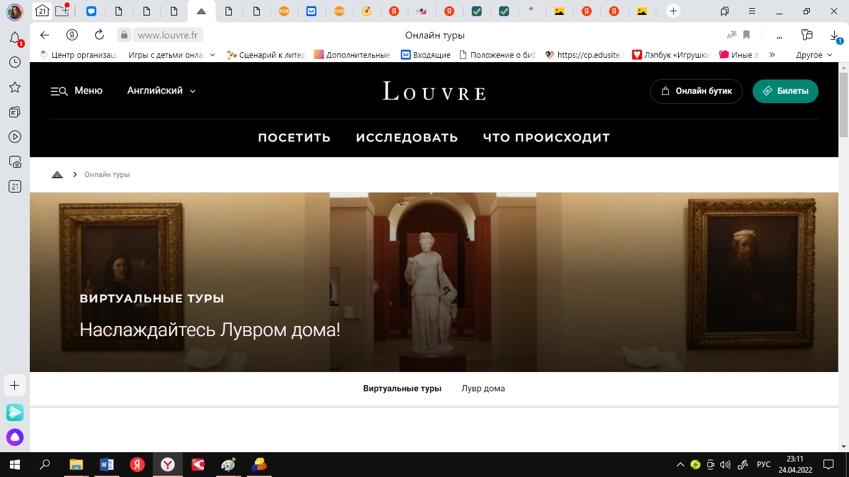This screenshot has width=849, height=477.
Task: Open browser extensions icon
Action: [807, 35]
